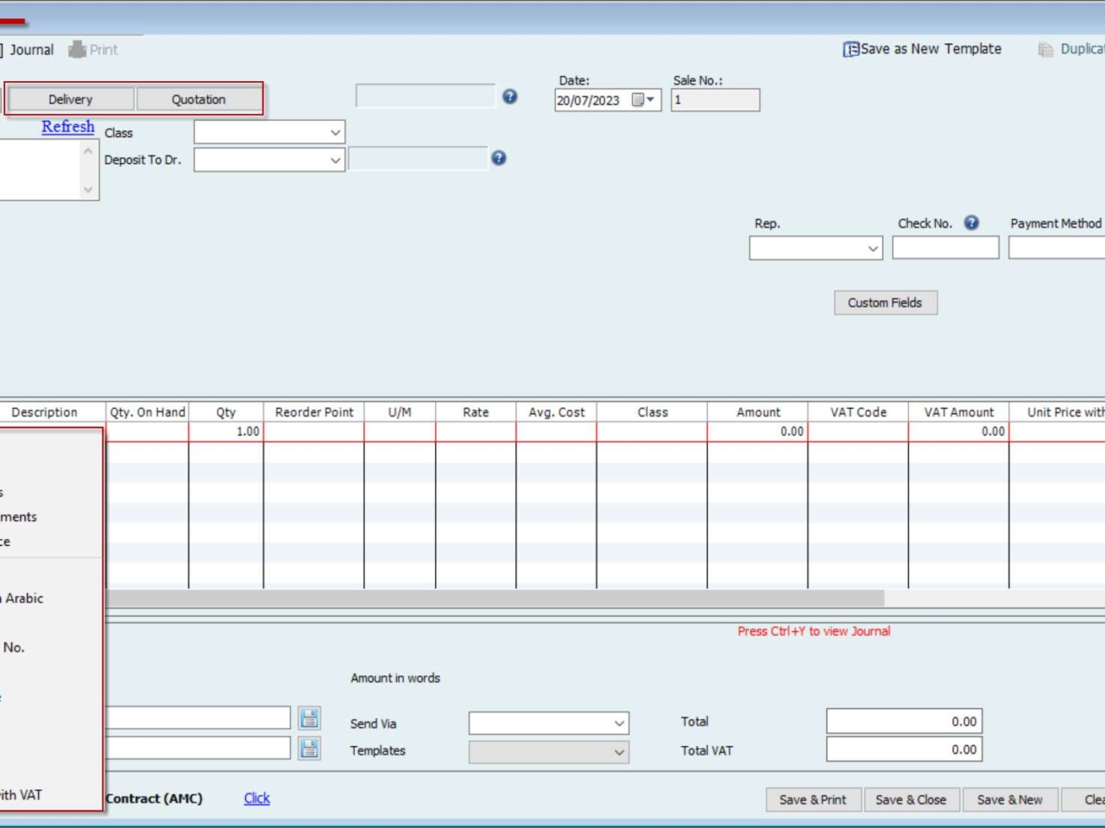The width and height of the screenshot is (1105, 828).
Task: Click the Save & Print button
Action: pyautogui.click(x=812, y=800)
